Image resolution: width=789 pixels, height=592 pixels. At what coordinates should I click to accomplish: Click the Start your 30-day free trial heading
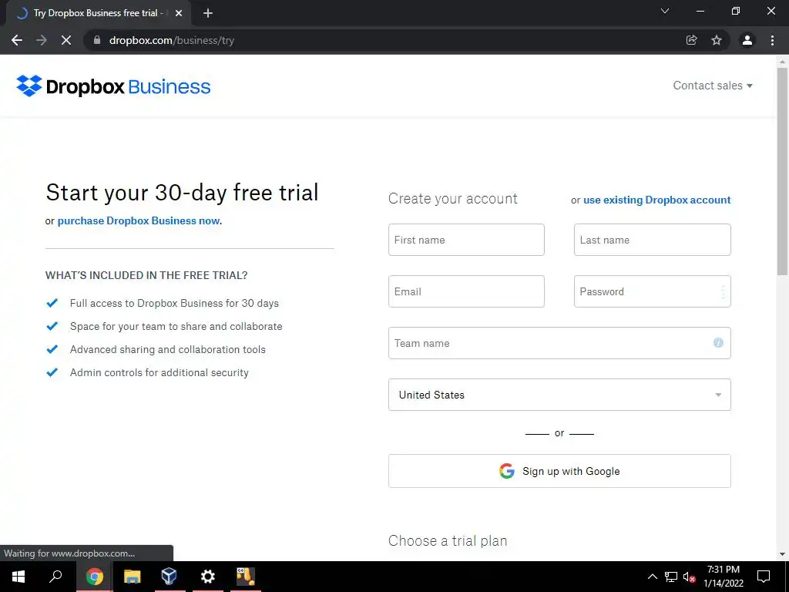pos(182,193)
